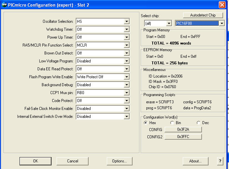Open Fail-Safe Clock Monitor Enable dropdown
This screenshot has height=169, width=229.
(127, 109)
